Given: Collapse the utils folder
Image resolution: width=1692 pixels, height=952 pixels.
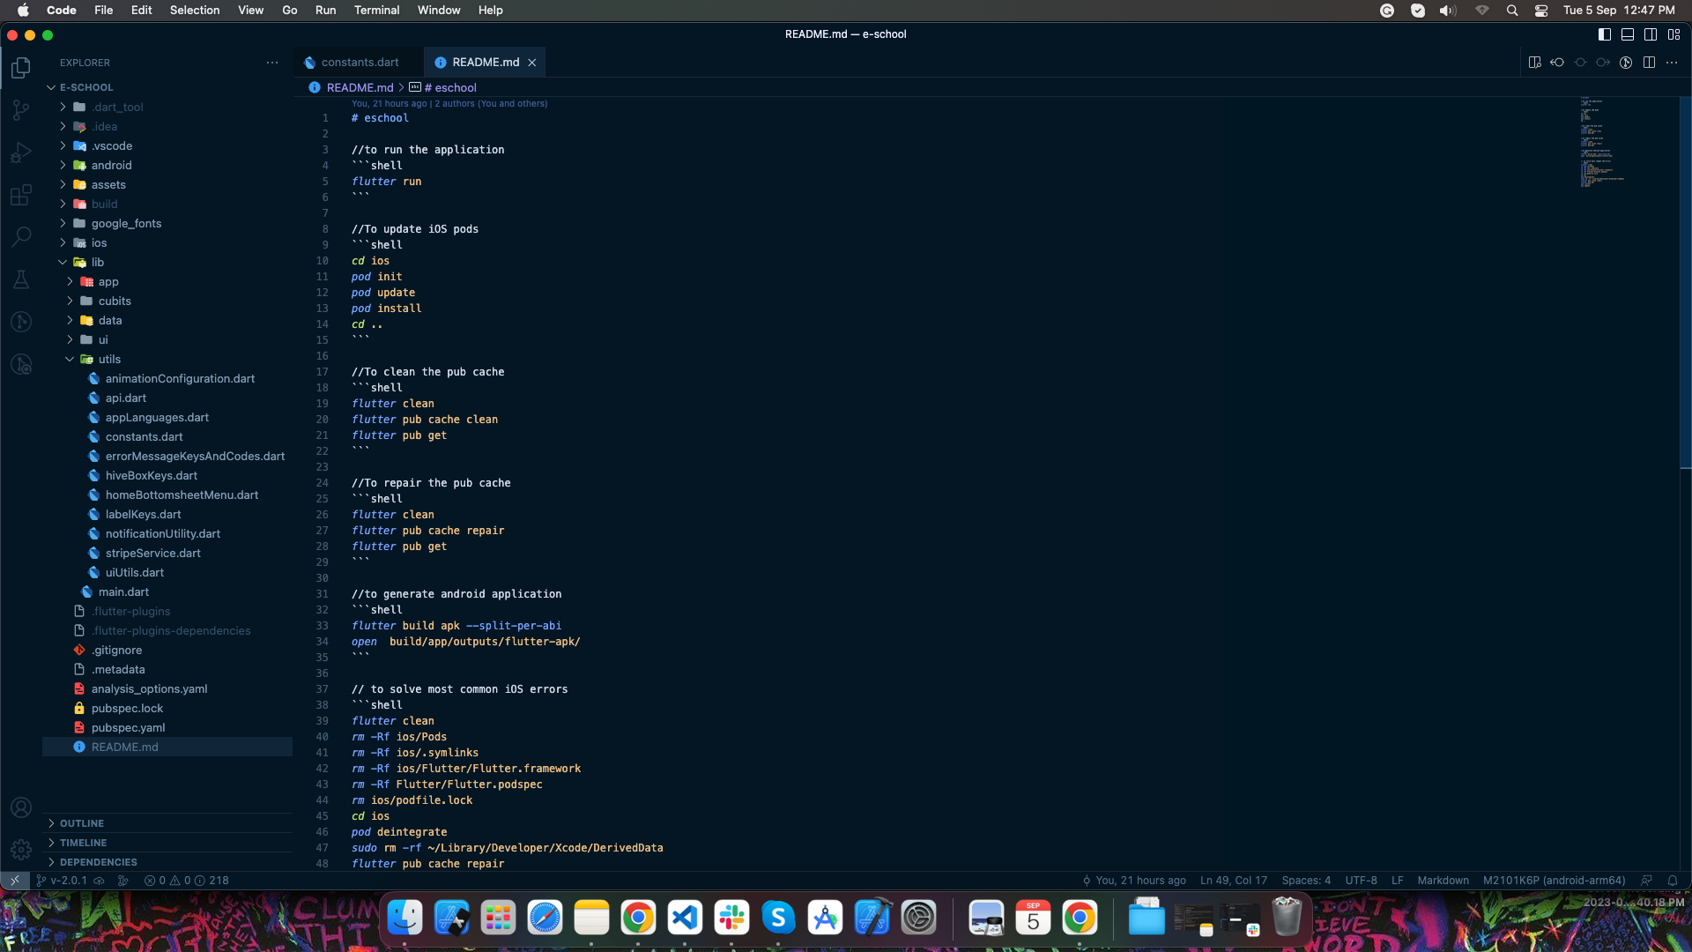Looking at the screenshot, I should click(108, 359).
